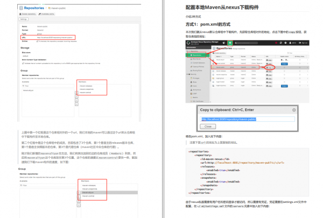Open the help question-mark icon

click(x=285, y=43)
